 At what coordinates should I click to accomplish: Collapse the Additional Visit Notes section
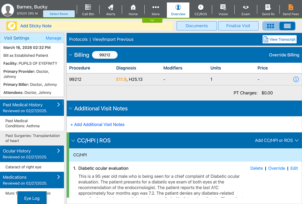[71, 108]
